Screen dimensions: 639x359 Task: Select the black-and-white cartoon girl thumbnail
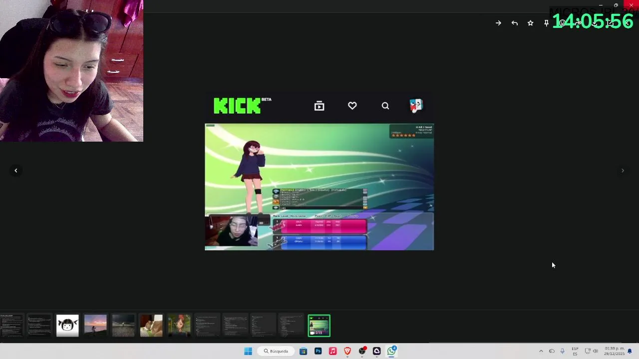(x=67, y=326)
